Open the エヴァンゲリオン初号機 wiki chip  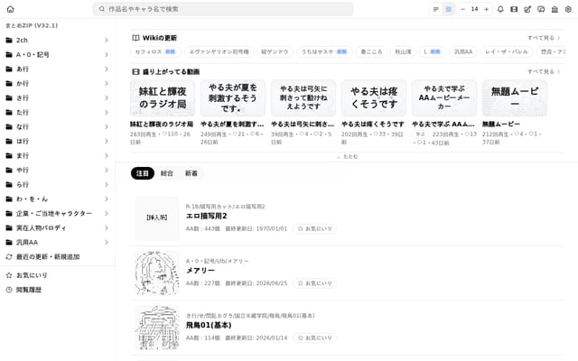coord(219,52)
